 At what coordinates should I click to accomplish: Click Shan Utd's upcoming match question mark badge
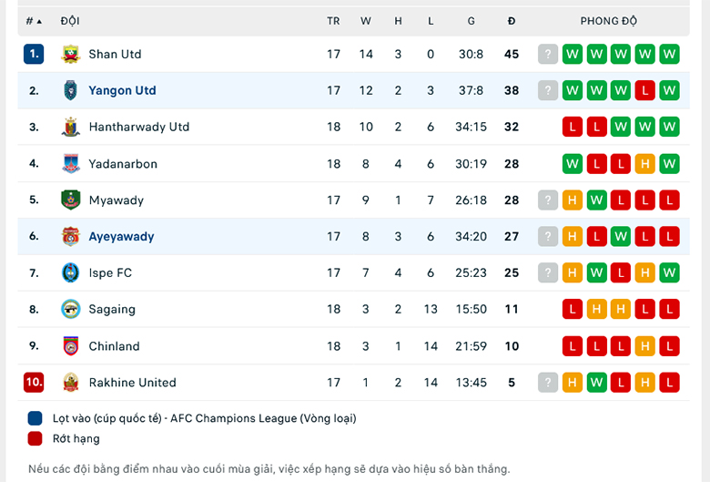(548, 55)
